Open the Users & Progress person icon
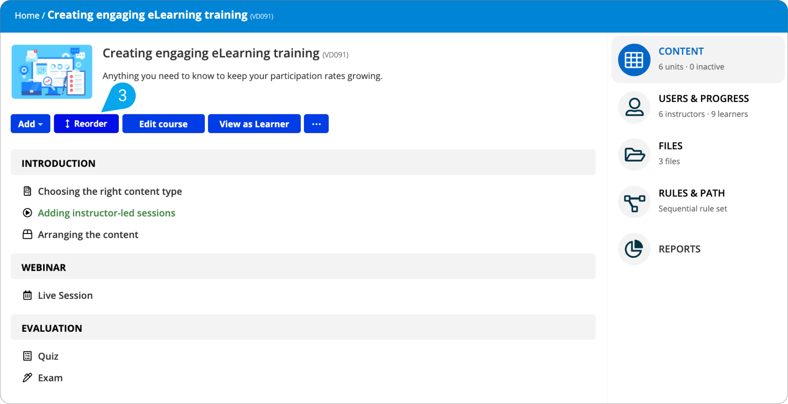This screenshot has height=404, width=788. 634,107
